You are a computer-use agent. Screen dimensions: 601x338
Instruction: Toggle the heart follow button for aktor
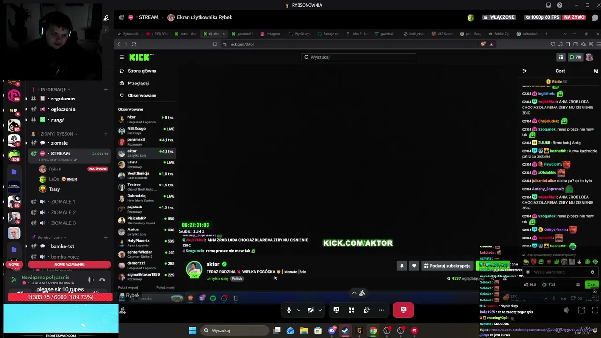414,266
